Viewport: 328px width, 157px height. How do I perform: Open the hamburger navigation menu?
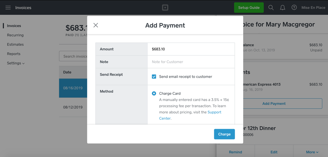8,8
